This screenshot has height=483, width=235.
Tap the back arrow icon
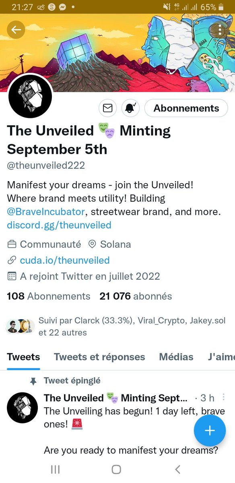coord(16,29)
